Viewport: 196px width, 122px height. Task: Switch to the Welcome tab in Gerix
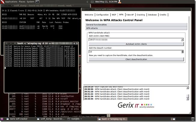(x=89, y=15)
